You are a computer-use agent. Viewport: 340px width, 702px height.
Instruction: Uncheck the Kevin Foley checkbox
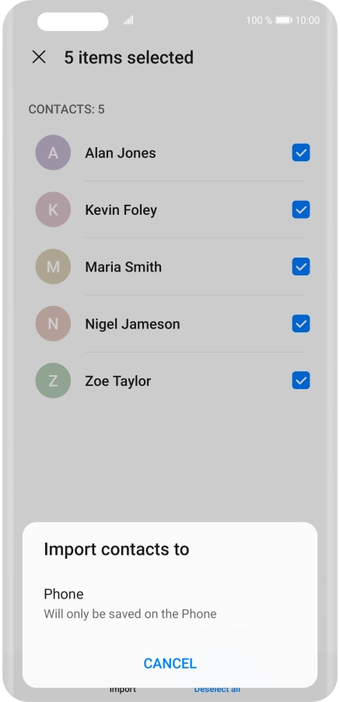point(301,209)
